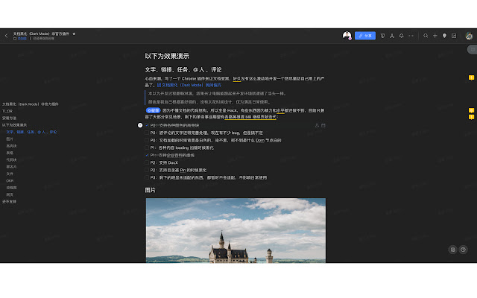477x298 pixels.
Task: Open the task checkbox icon in header
Action: (x=454, y=36)
